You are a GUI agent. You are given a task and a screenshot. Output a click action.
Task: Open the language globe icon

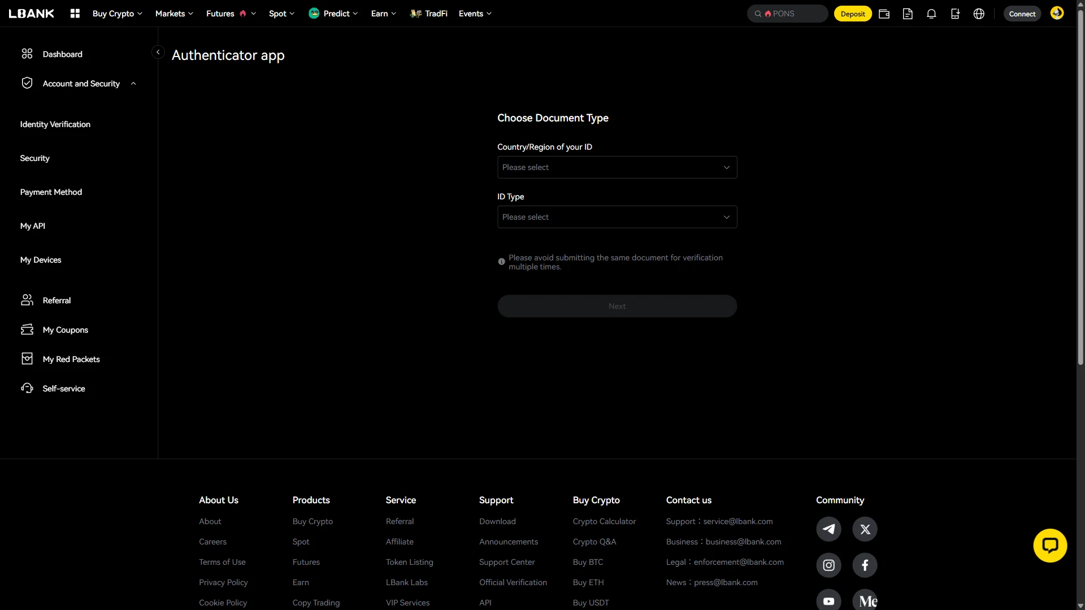tap(979, 14)
